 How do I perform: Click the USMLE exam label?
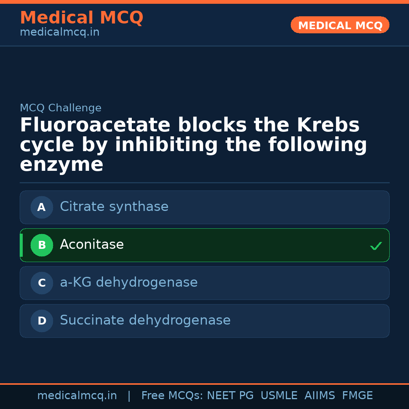coord(279,395)
